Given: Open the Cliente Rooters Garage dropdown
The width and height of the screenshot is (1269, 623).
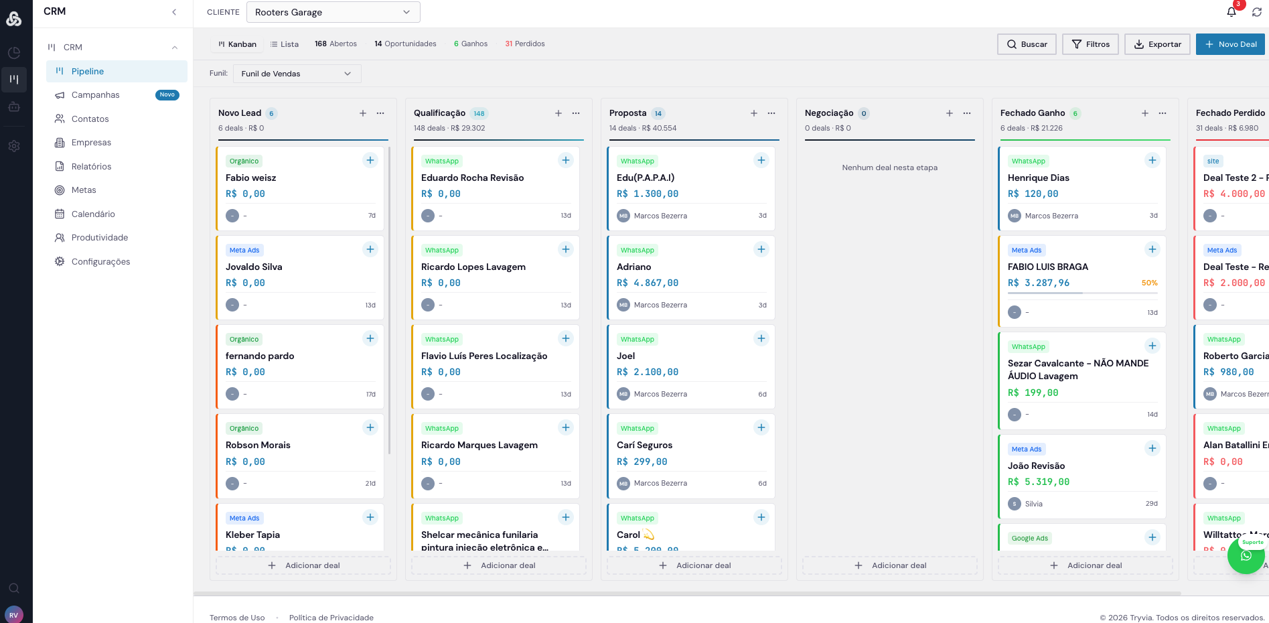Looking at the screenshot, I should coord(333,12).
